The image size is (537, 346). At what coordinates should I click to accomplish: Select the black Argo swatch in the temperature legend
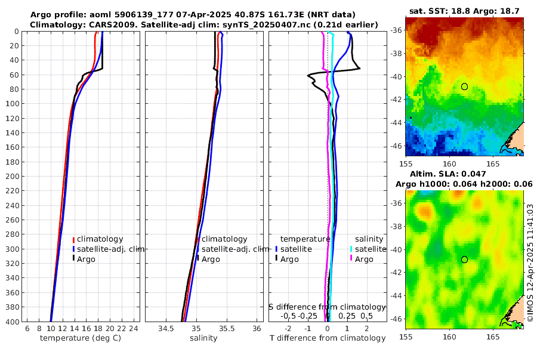73,258
